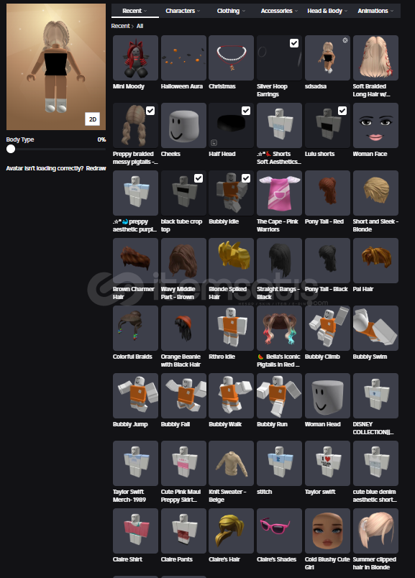Choose the Knit Sweater - Beige
Screen dimensions: 415x578
point(232,464)
